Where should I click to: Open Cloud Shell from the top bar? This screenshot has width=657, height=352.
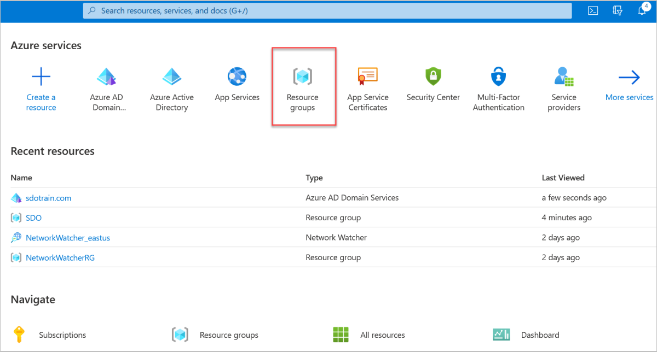[592, 10]
